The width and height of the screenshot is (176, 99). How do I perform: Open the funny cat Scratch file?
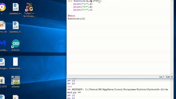point(3,27)
